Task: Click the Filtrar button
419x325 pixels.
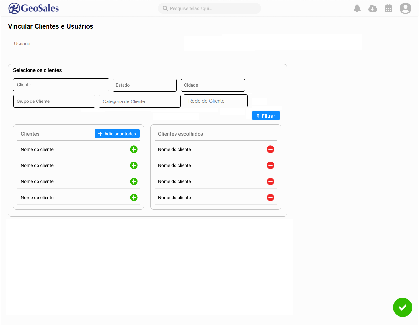Action: pyautogui.click(x=266, y=116)
